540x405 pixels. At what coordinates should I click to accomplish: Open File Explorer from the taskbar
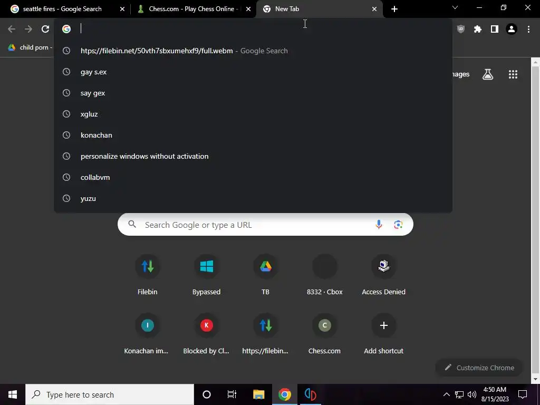[258, 394]
